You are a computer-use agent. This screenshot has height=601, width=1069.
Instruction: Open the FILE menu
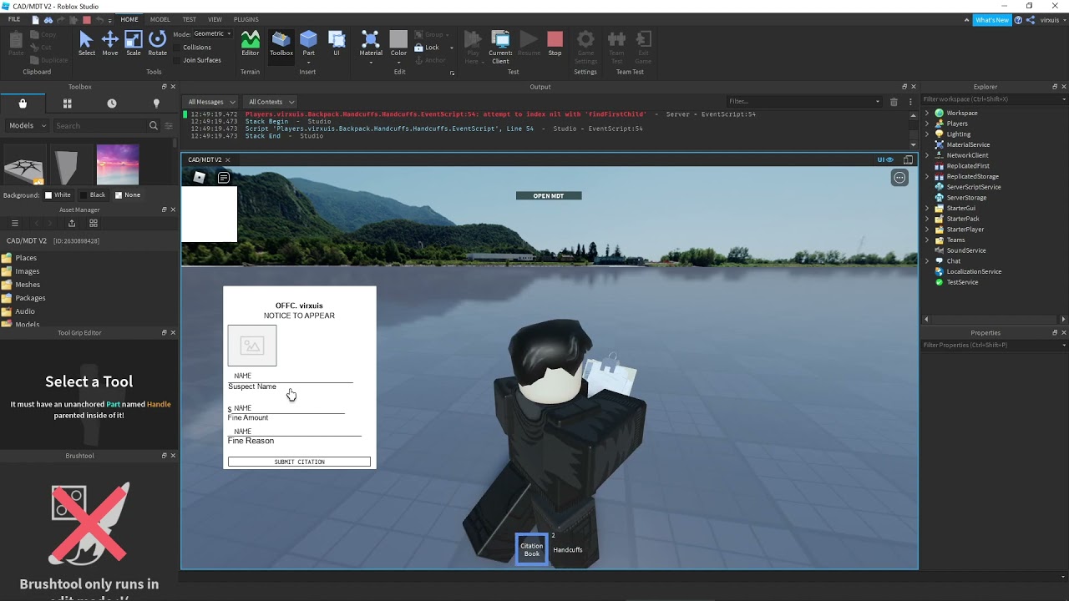tap(14, 19)
